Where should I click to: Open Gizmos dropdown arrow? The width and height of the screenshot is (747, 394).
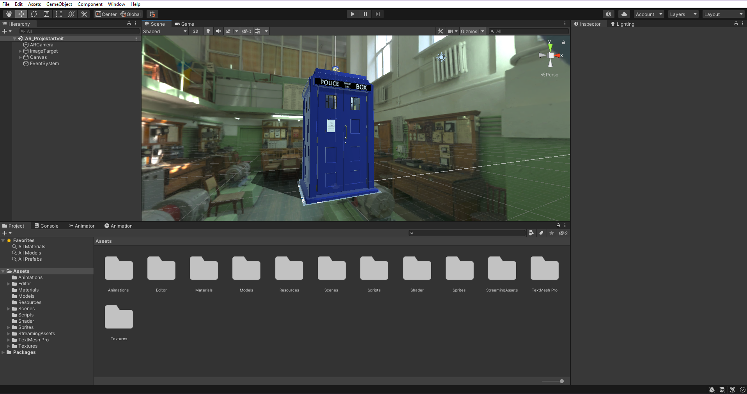tap(483, 31)
